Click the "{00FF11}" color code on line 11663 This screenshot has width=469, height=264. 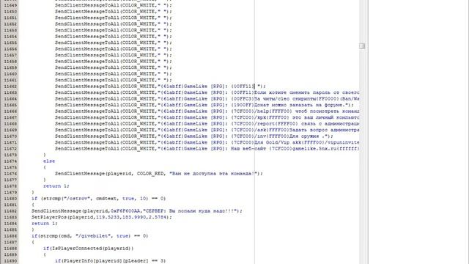(x=243, y=93)
